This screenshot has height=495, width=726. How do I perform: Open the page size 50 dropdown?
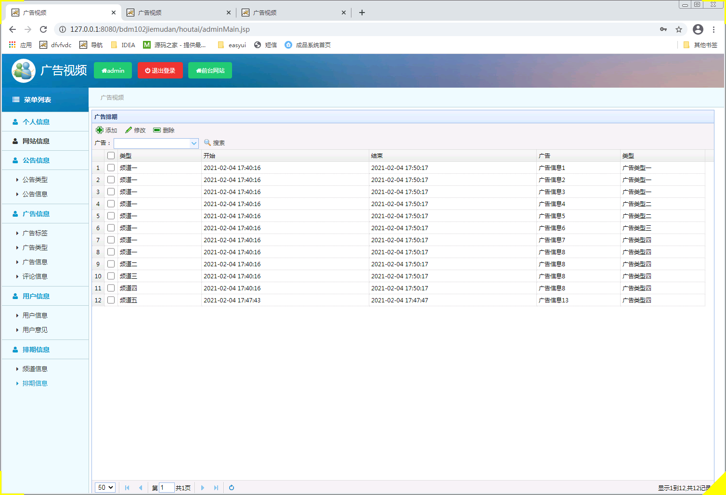coord(105,487)
